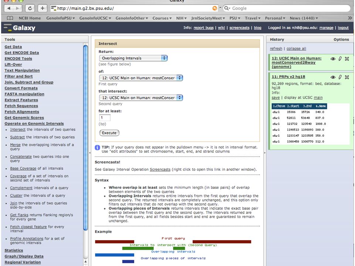This screenshot has width=355, height=266.
Task: Click save link for dataset 11
Action: point(275,98)
